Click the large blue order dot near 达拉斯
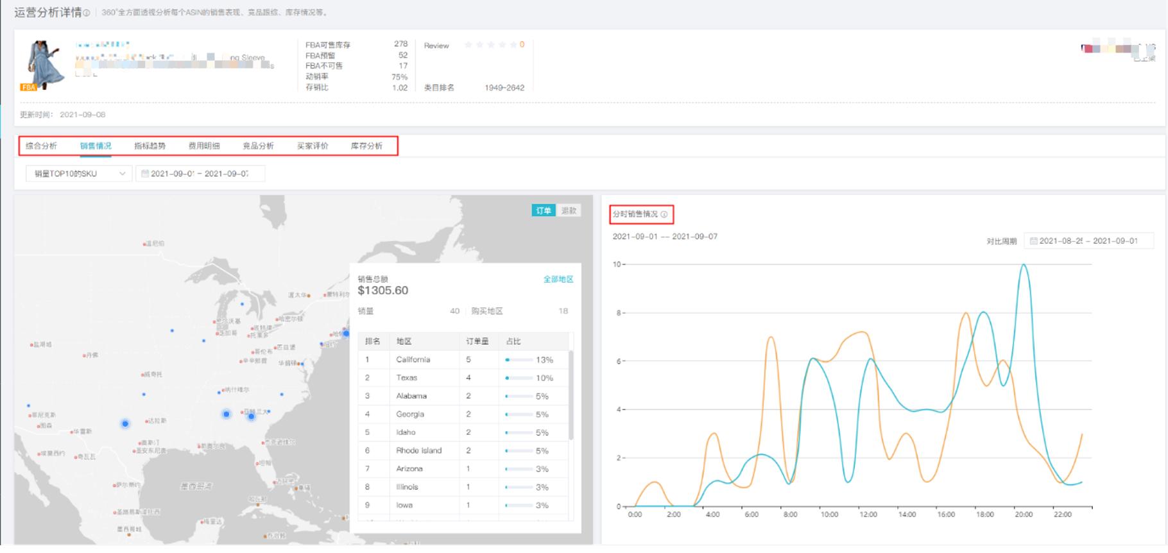 click(x=125, y=423)
